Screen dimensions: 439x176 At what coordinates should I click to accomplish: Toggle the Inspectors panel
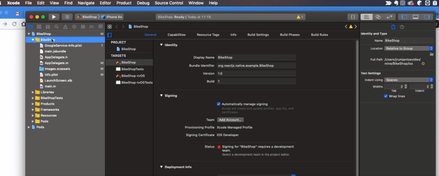pyautogui.click(x=427, y=17)
